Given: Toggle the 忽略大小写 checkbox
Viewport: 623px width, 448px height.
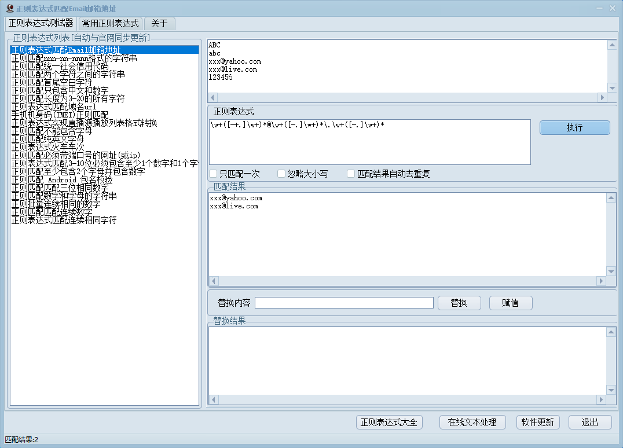Looking at the screenshot, I should tap(281, 174).
